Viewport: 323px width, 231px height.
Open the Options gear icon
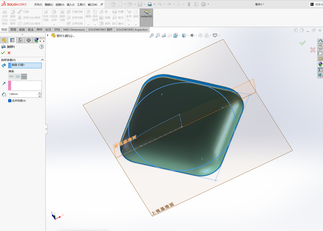(x=203, y=4)
